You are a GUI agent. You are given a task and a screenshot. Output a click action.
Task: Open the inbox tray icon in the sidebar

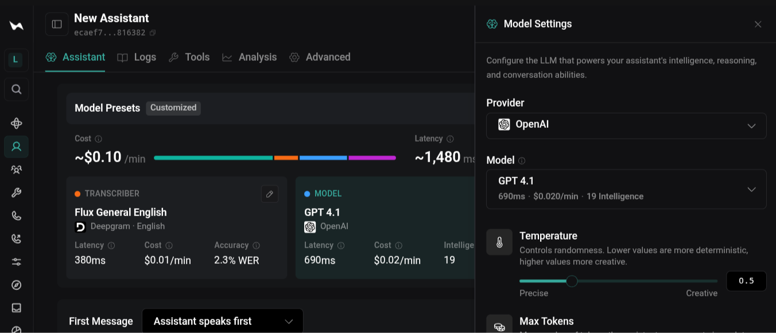tap(16, 308)
